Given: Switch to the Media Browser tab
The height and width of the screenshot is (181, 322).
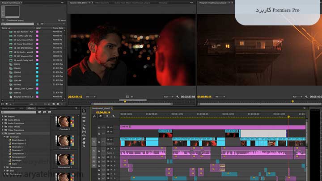Looking at the screenshot, I should tap(8, 108).
